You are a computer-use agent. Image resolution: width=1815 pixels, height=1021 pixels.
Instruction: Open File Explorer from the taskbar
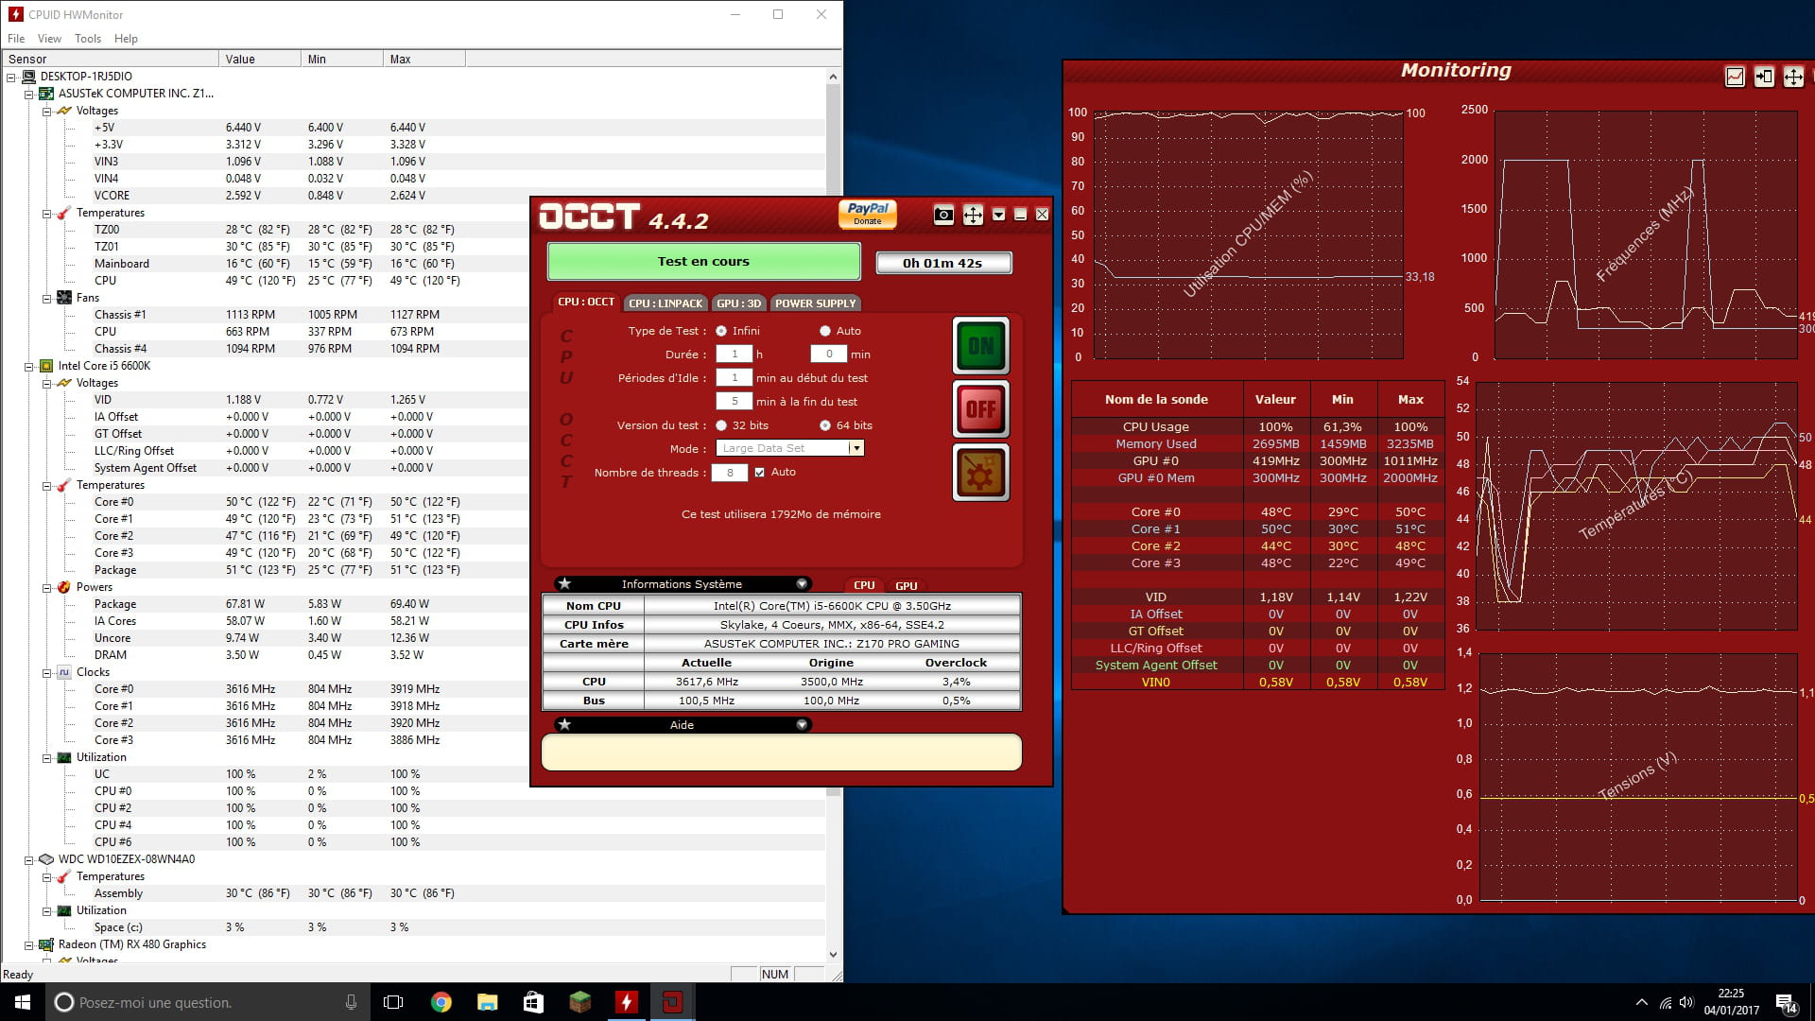click(x=487, y=1002)
